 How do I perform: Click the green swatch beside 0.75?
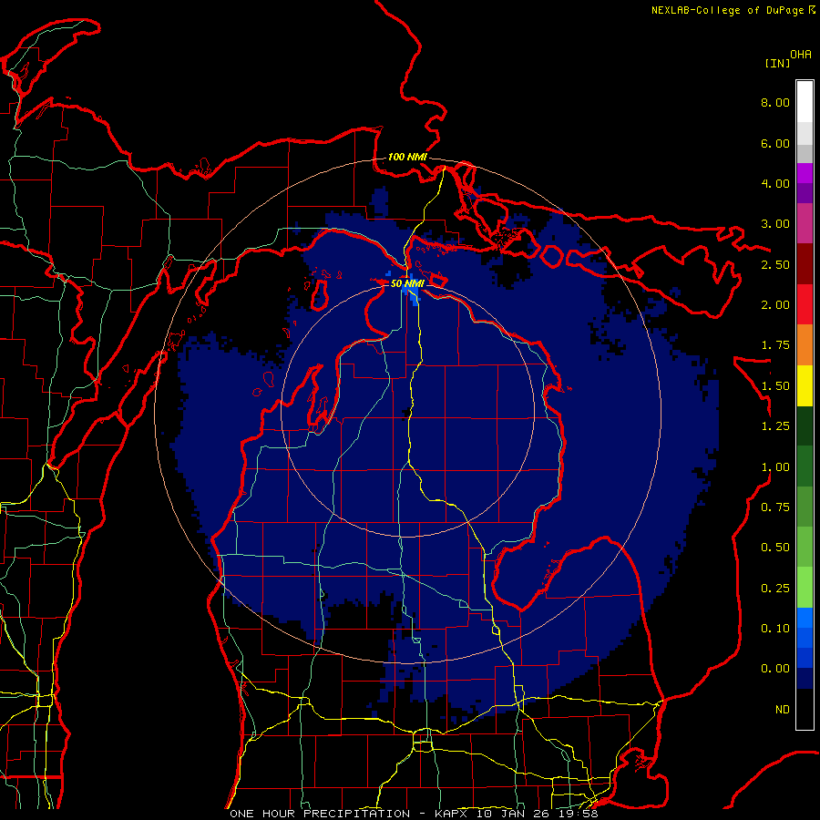tap(805, 507)
